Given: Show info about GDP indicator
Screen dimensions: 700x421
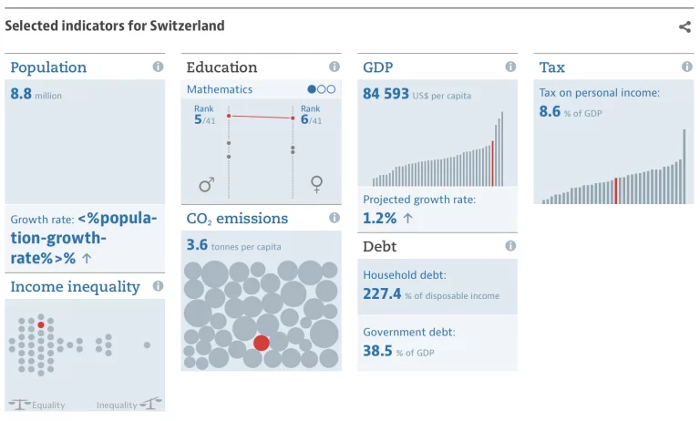Looking at the screenshot, I should tap(510, 67).
